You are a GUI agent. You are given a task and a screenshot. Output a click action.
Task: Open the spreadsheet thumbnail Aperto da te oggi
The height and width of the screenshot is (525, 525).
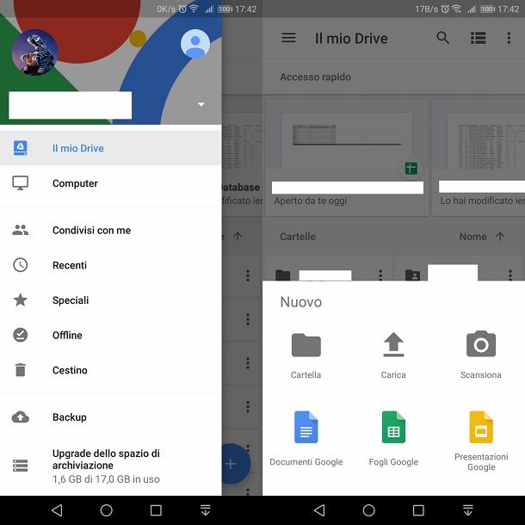coord(347,157)
